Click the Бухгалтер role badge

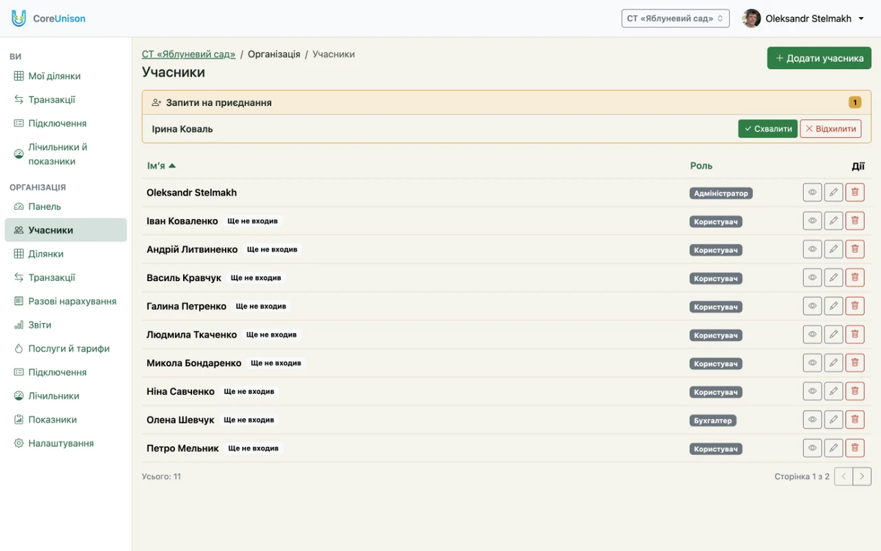click(713, 420)
